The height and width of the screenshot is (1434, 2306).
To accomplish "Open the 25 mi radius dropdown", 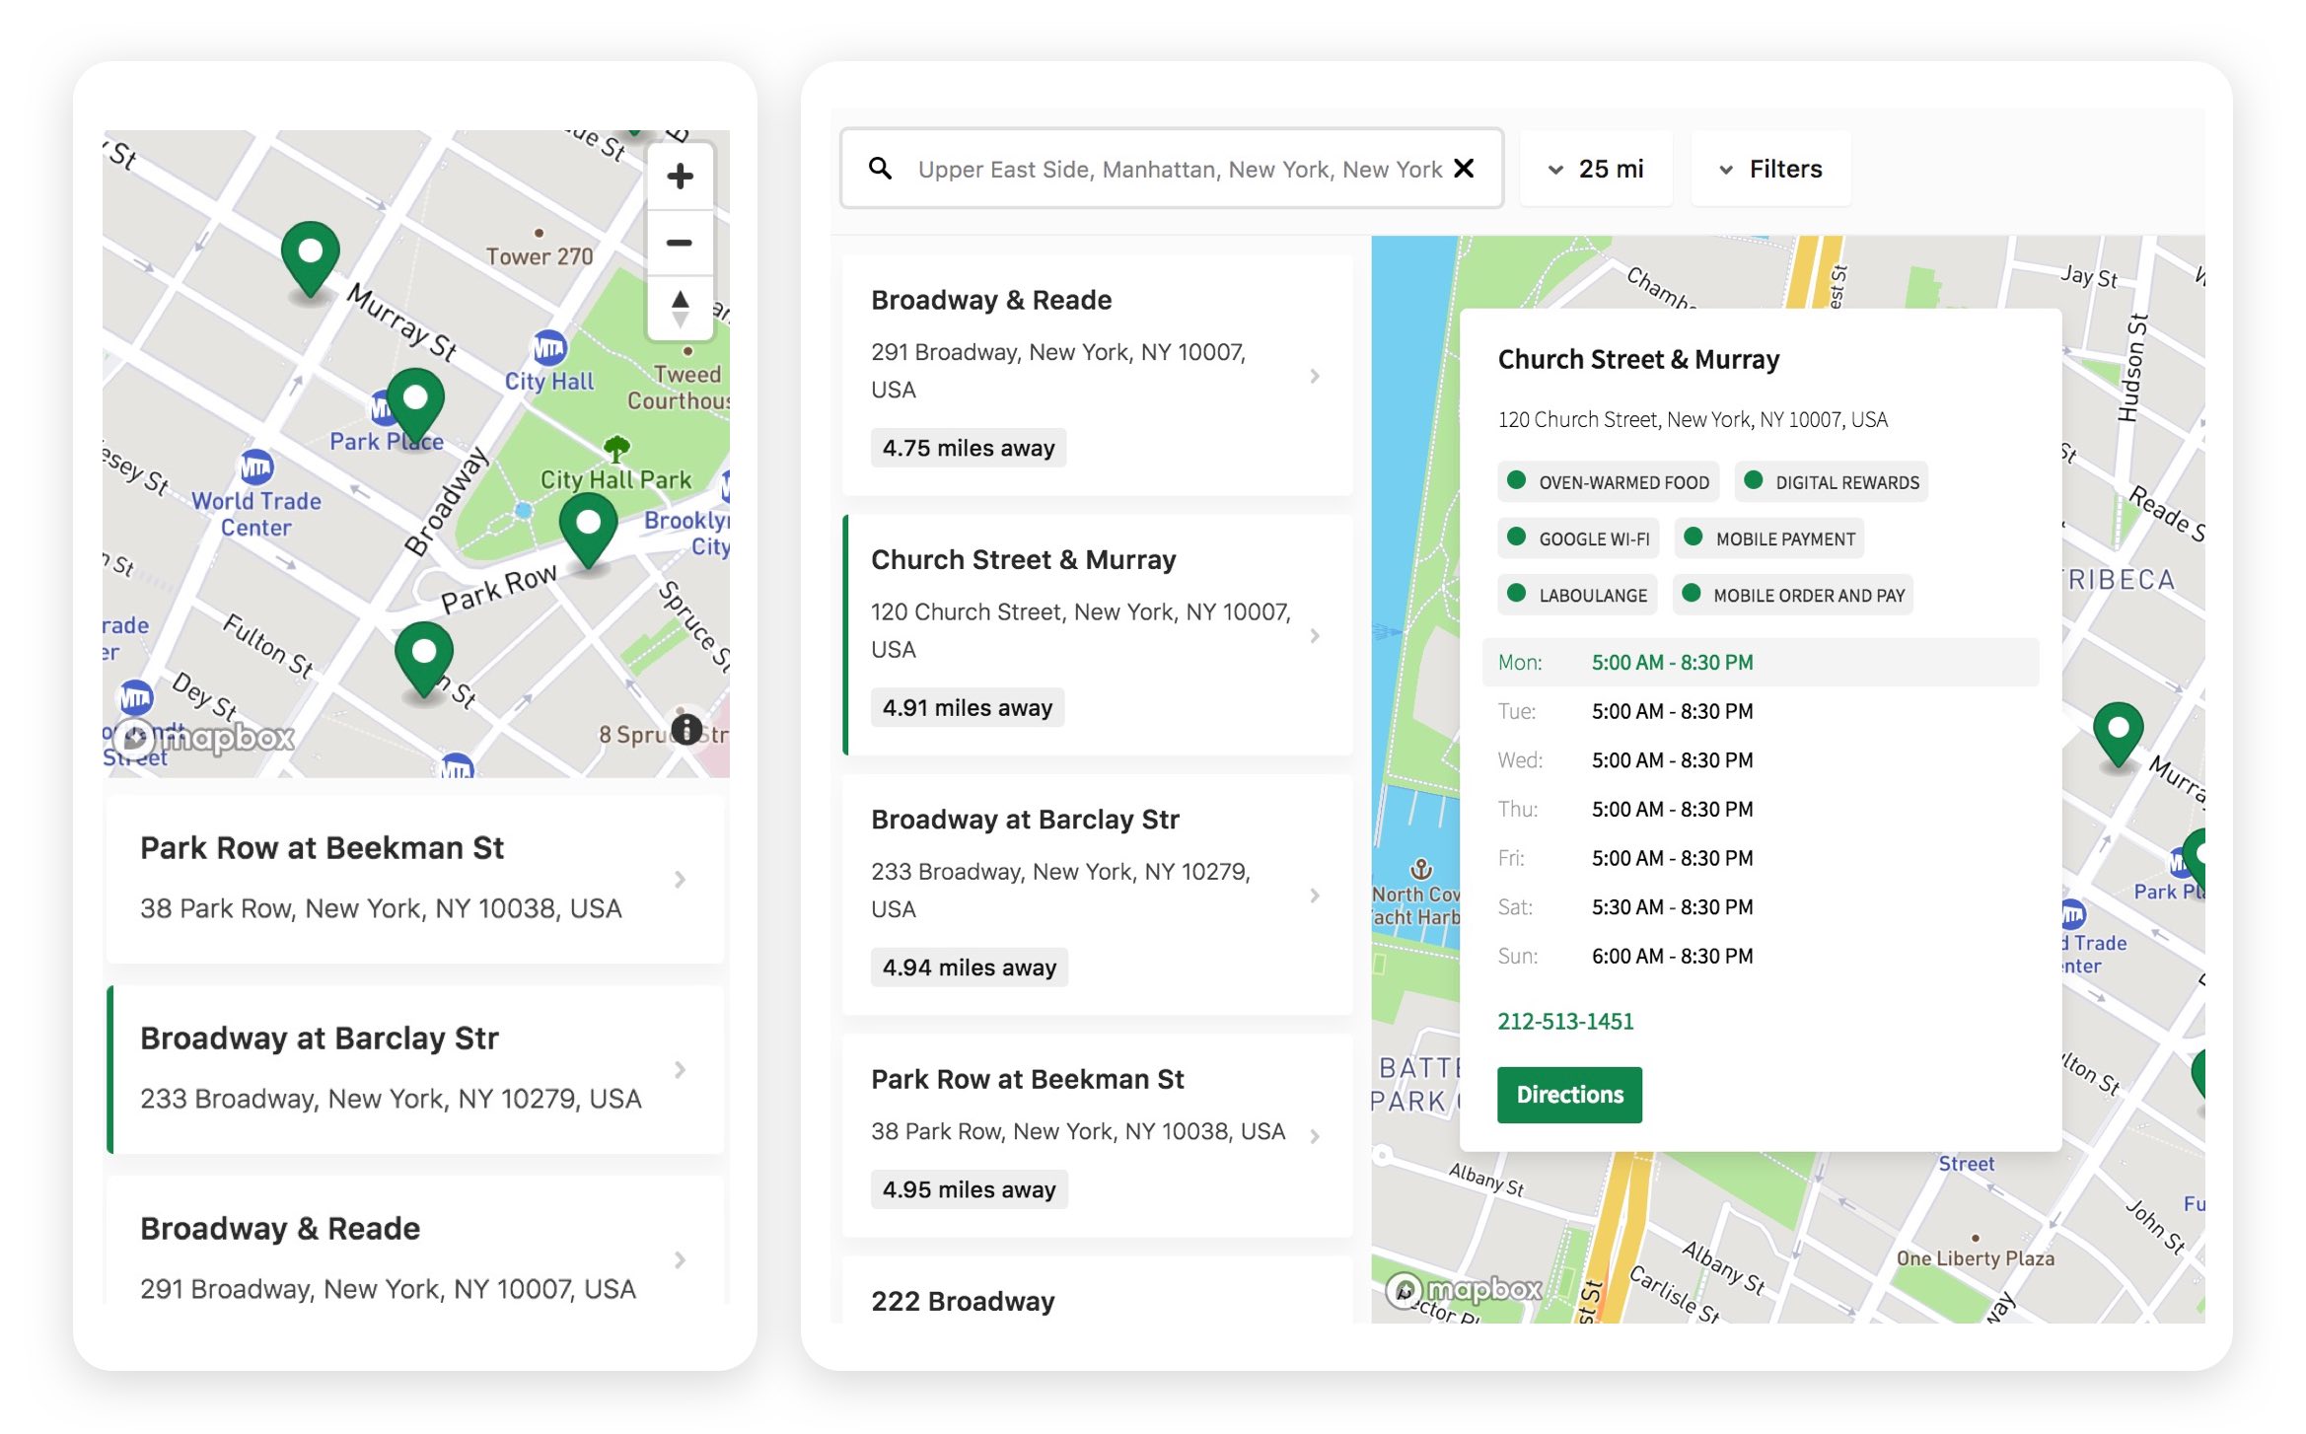I will pyautogui.click(x=1596, y=169).
